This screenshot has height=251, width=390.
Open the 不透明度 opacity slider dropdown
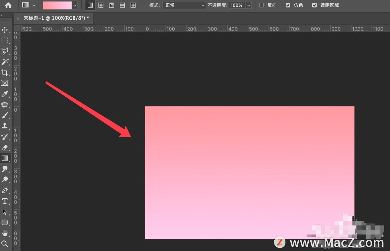[249, 5]
